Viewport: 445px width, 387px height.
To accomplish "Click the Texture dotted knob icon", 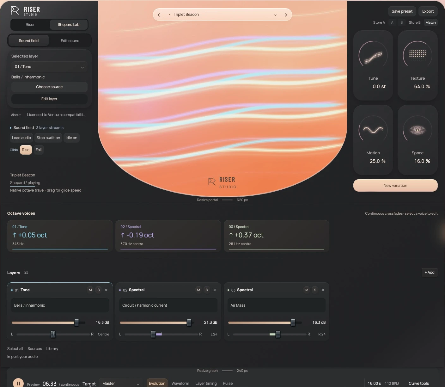I will click(x=418, y=55).
